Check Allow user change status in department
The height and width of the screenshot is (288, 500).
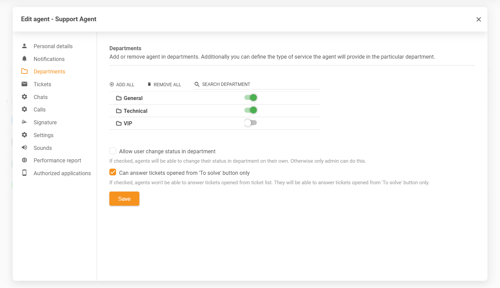click(x=113, y=151)
